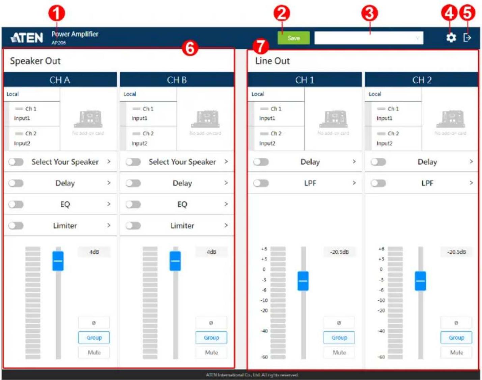Click Group button on CH A
This screenshot has height=380, width=482.
94,337
